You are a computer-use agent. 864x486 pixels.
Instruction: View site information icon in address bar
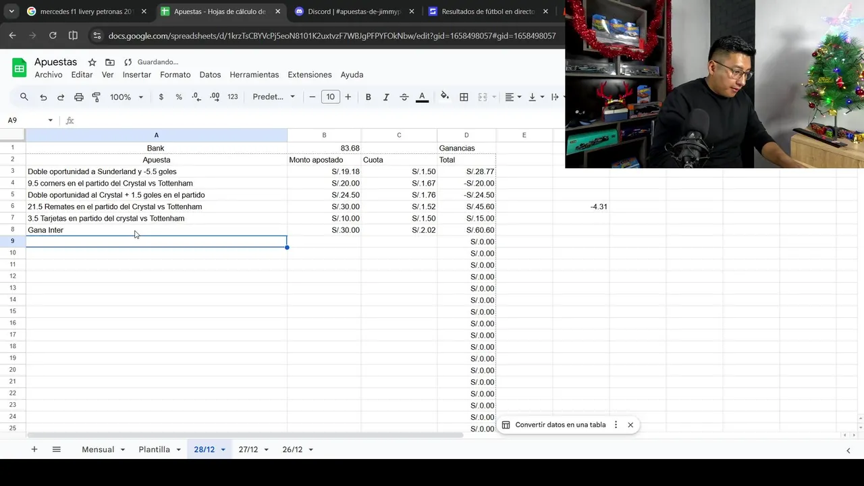tap(97, 36)
